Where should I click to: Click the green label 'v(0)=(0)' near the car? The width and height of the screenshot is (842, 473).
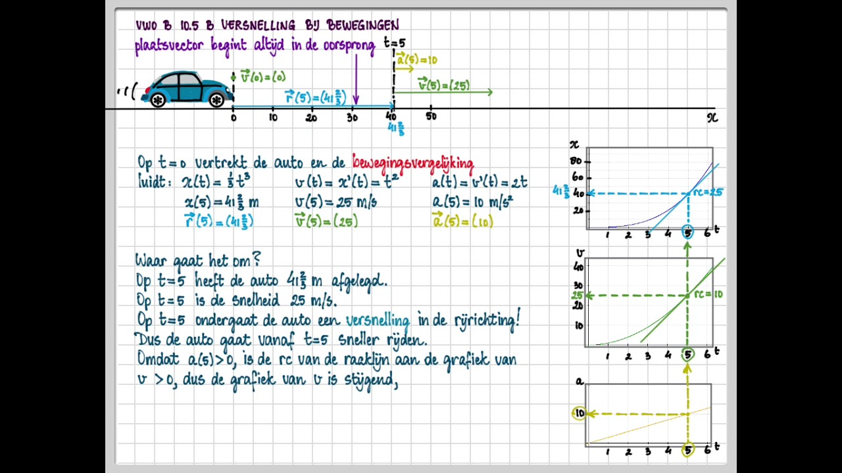coord(262,76)
